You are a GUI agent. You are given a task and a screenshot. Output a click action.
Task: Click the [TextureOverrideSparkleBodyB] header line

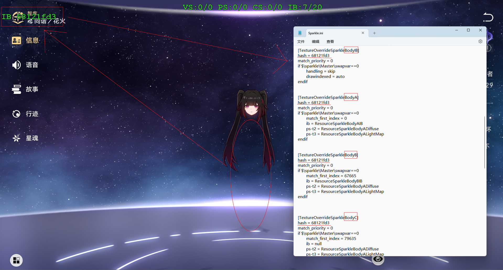coord(328,155)
